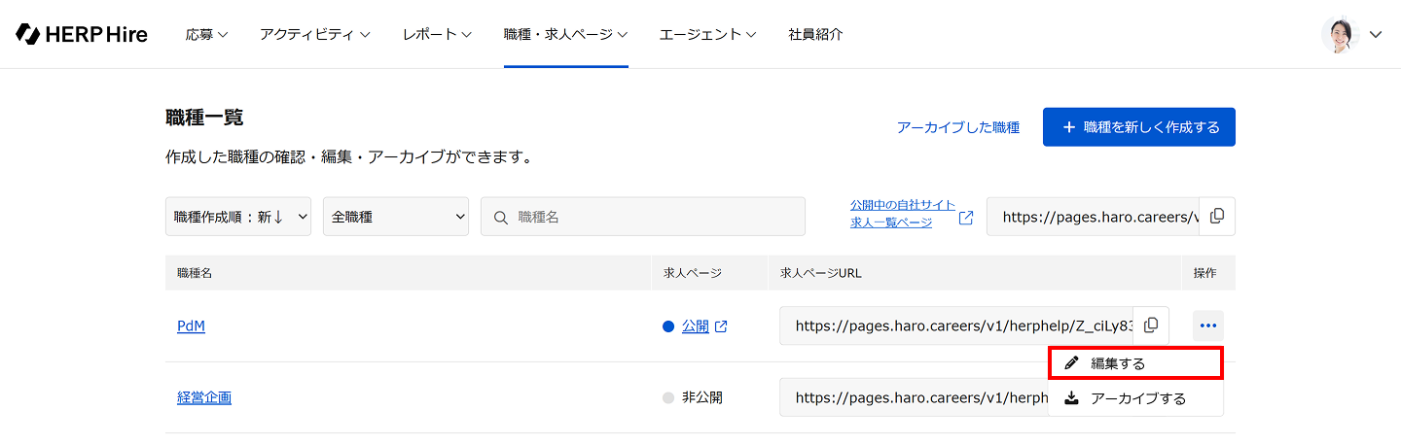Click the external-link icon beside 求人一覧ページ

click(965, 218)
